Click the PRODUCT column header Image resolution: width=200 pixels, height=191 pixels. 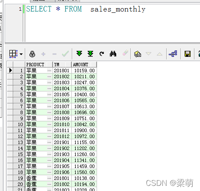[x=39, y=65]
